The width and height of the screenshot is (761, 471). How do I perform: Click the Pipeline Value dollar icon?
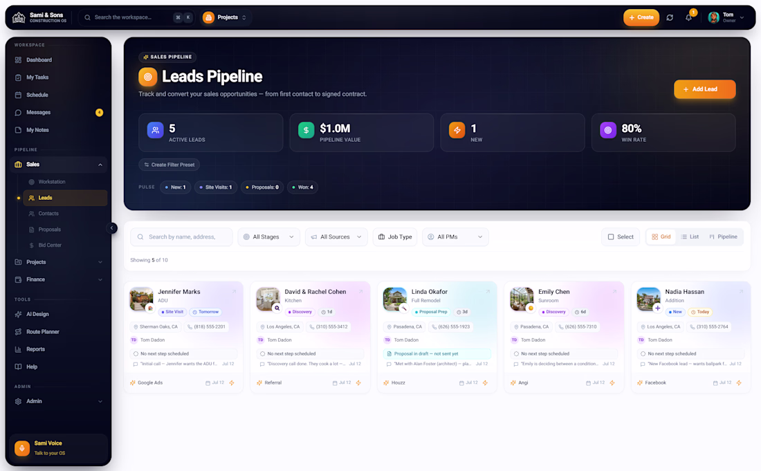coord(306,130)
